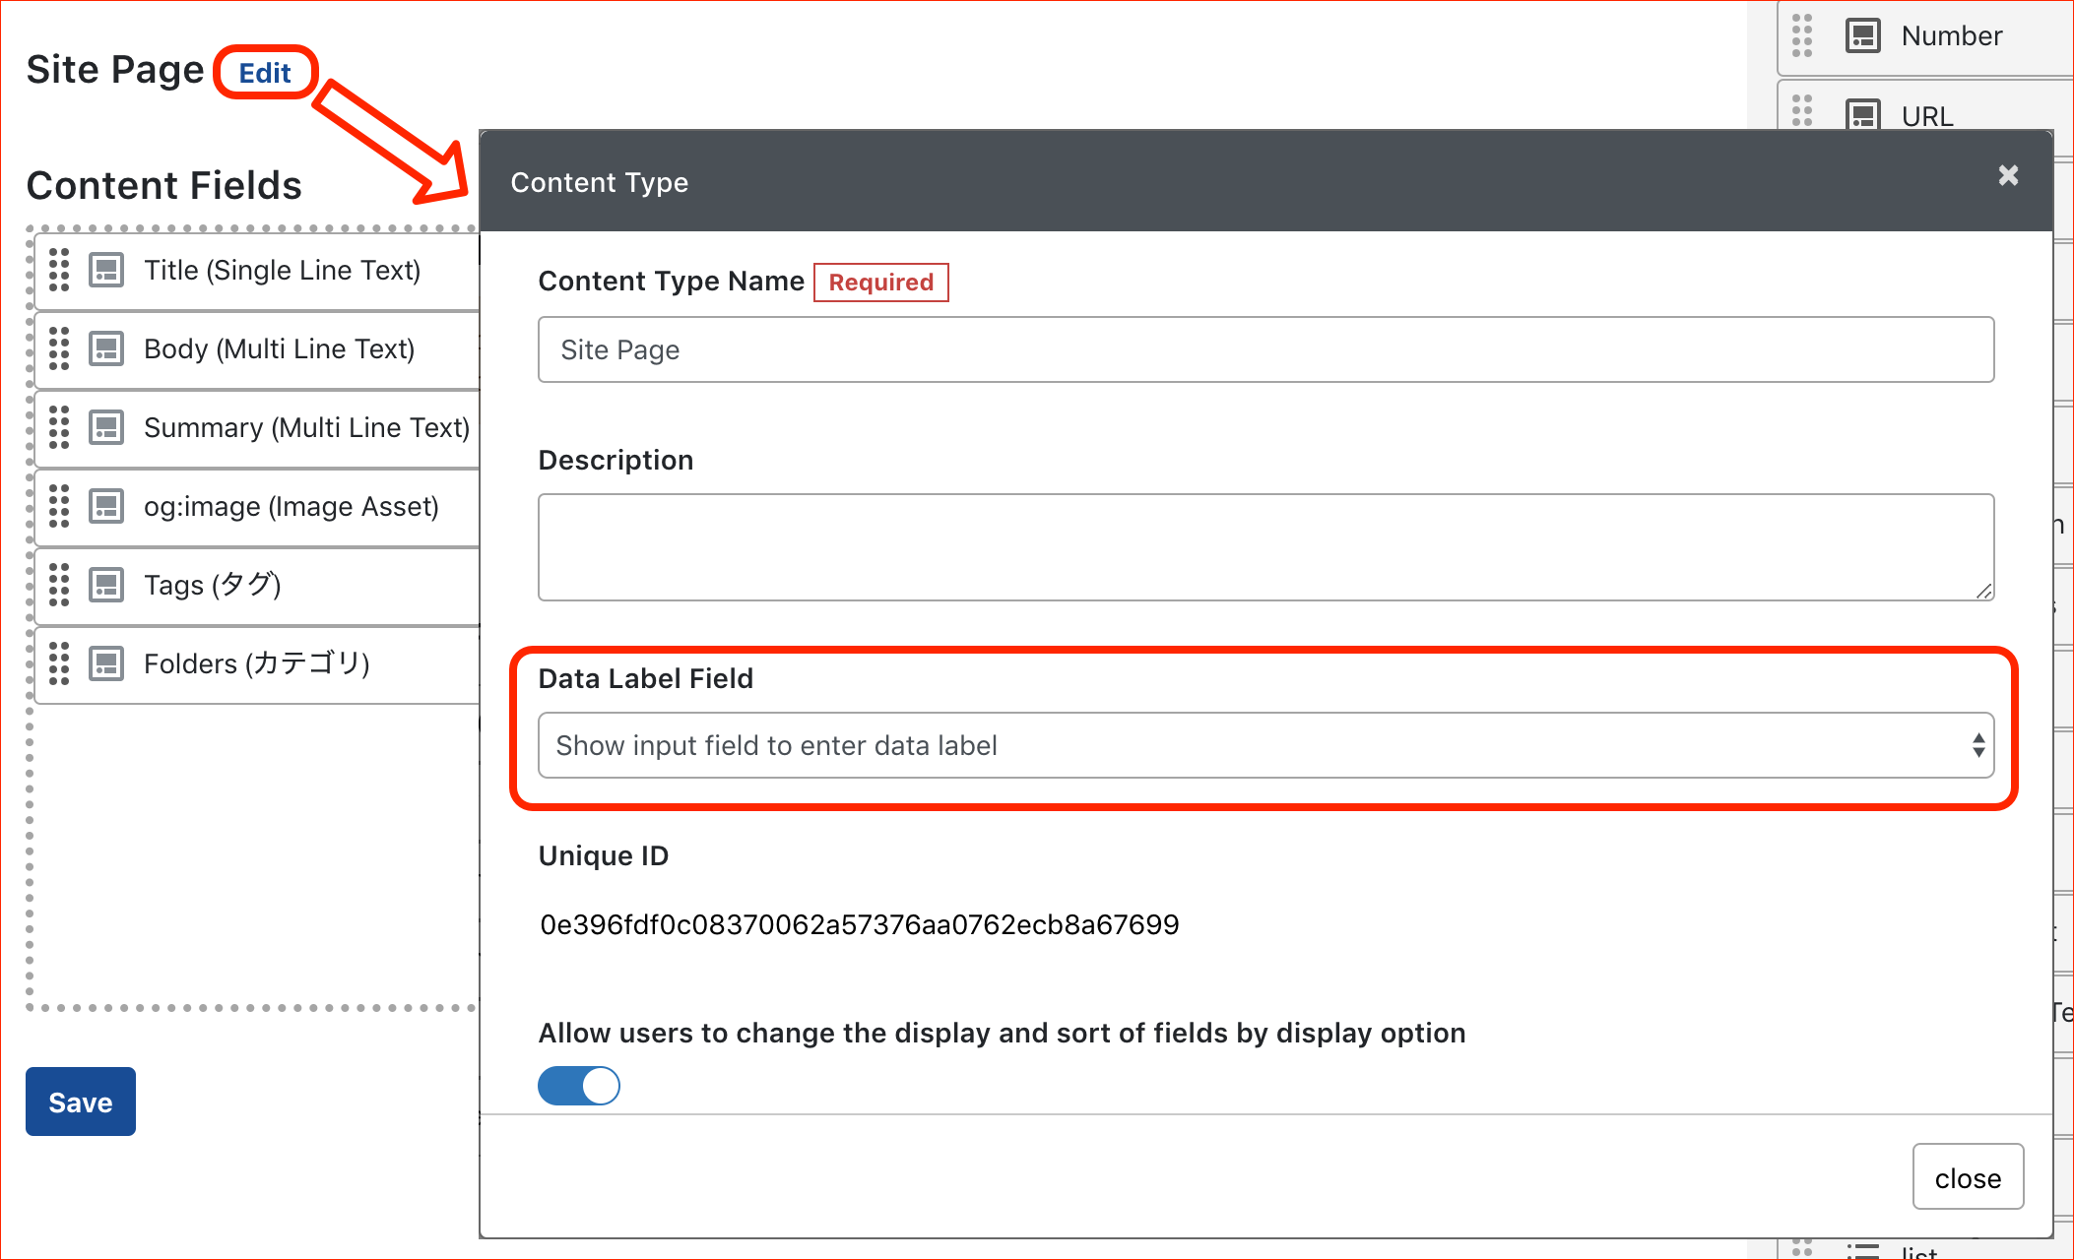Select the Number field type in the right panel
Viewport: 2074px width, 1260px height.
[x=1951, y=35]
